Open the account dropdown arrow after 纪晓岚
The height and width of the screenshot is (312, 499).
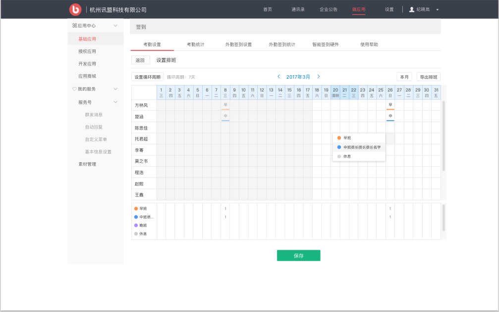437,10
